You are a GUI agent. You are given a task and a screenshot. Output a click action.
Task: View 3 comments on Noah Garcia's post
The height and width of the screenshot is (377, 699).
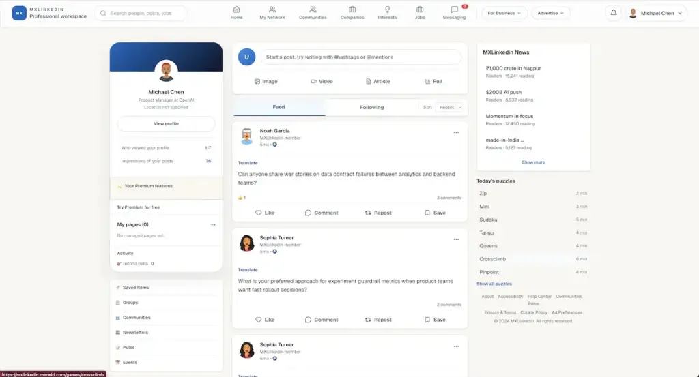pyautogui.click(x=449, y=198)
